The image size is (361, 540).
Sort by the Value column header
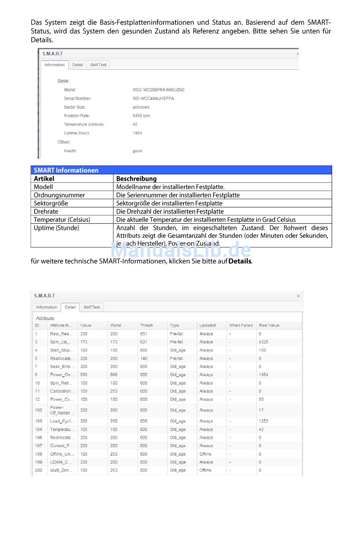click(x=93, y=325)
